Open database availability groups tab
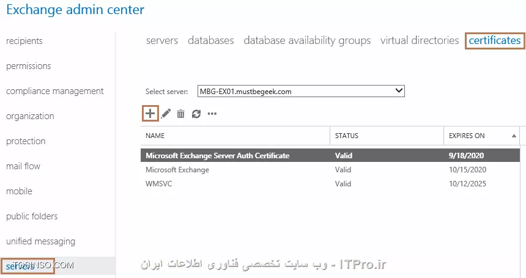This screenshot has width=526, height=278. 307,40
